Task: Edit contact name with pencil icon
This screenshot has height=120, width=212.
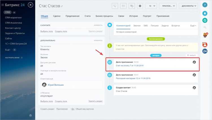Action: pyautogui.click(x=62, y=6)
